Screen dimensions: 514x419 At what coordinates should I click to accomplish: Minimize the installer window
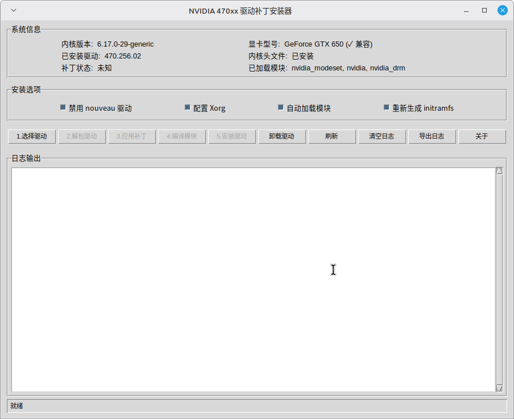tap(466, 11)
